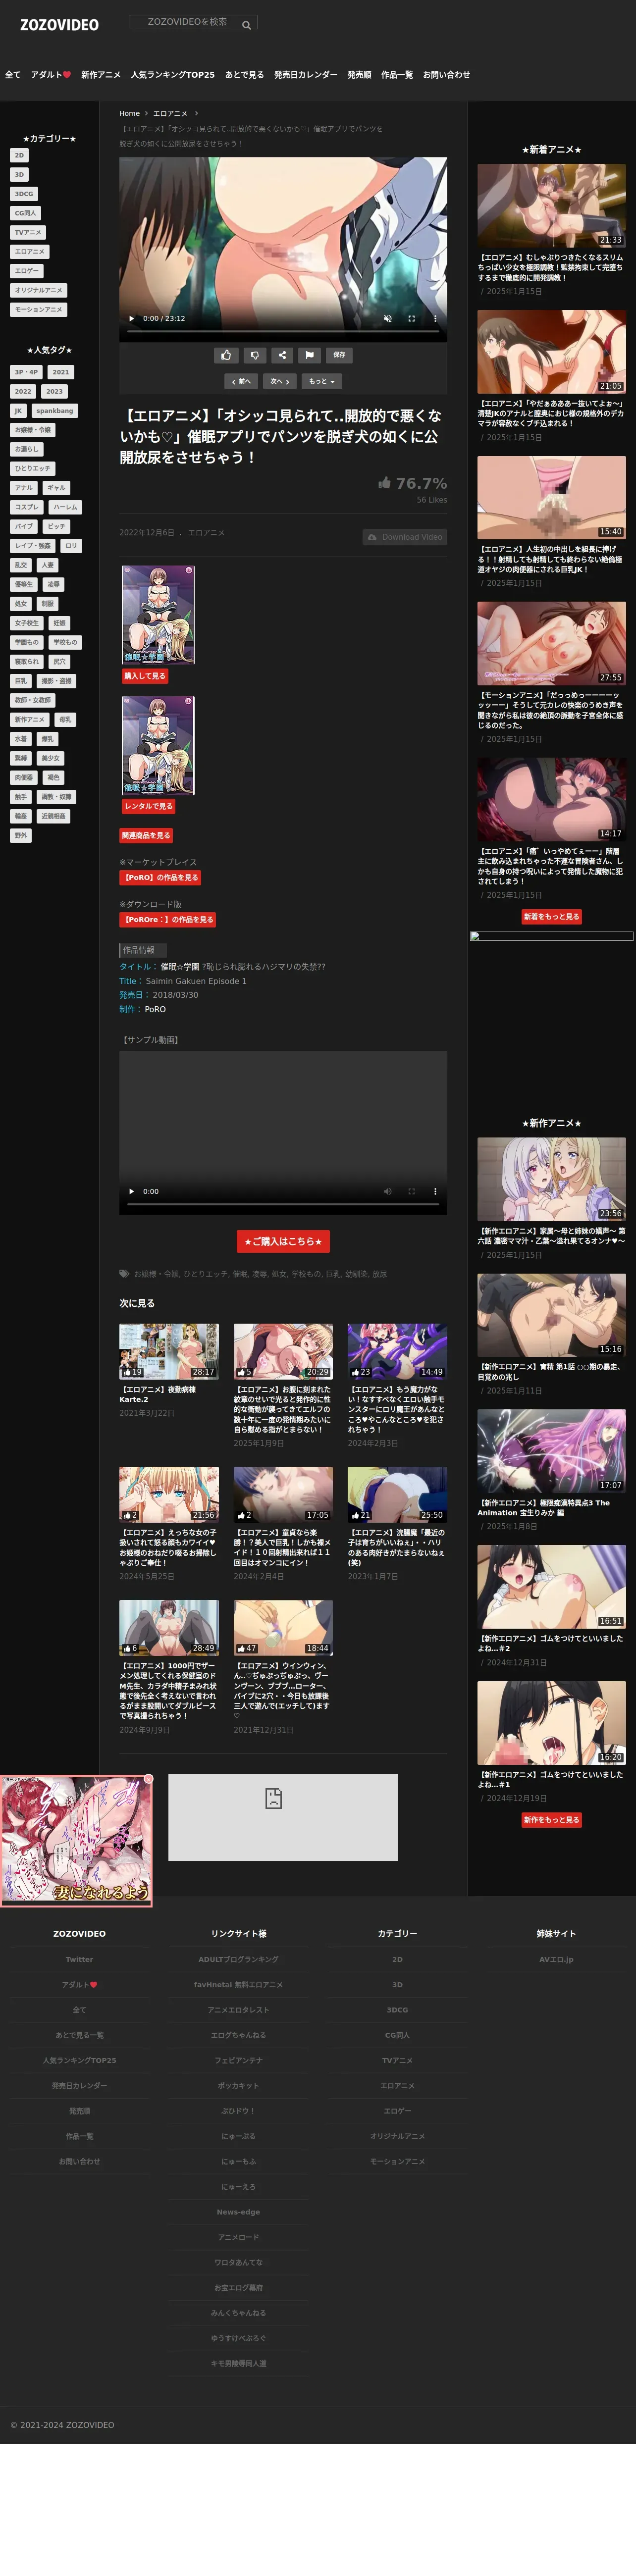Click the flag report icon
Image resolution: width=636 pixels, height=2576 pixels.
tap(310, 355)
